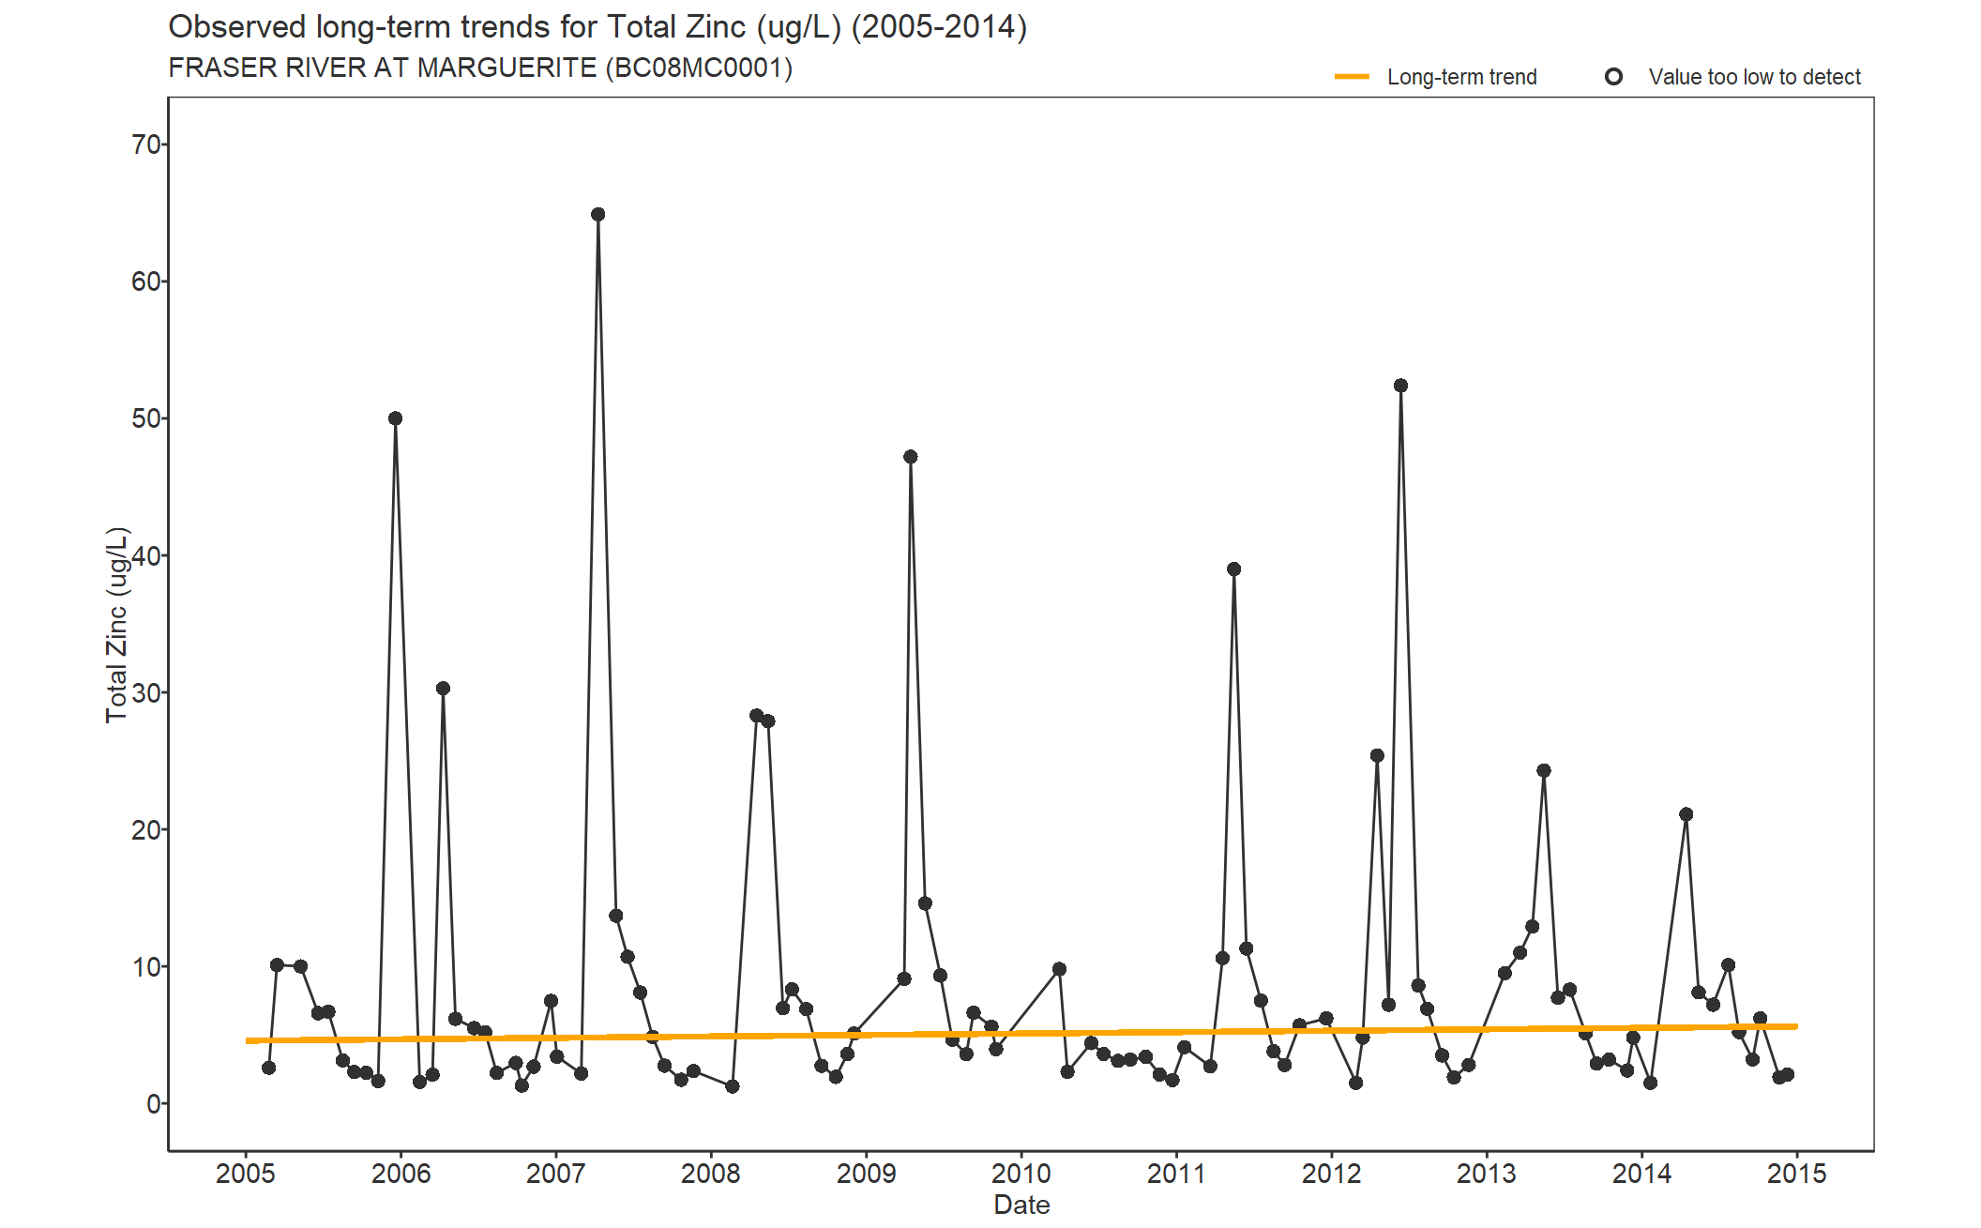Viewport: 1981px width, 1228px height.
Task: Select the 2011 peak data point near 39
Action: [x=1234, y=569]
